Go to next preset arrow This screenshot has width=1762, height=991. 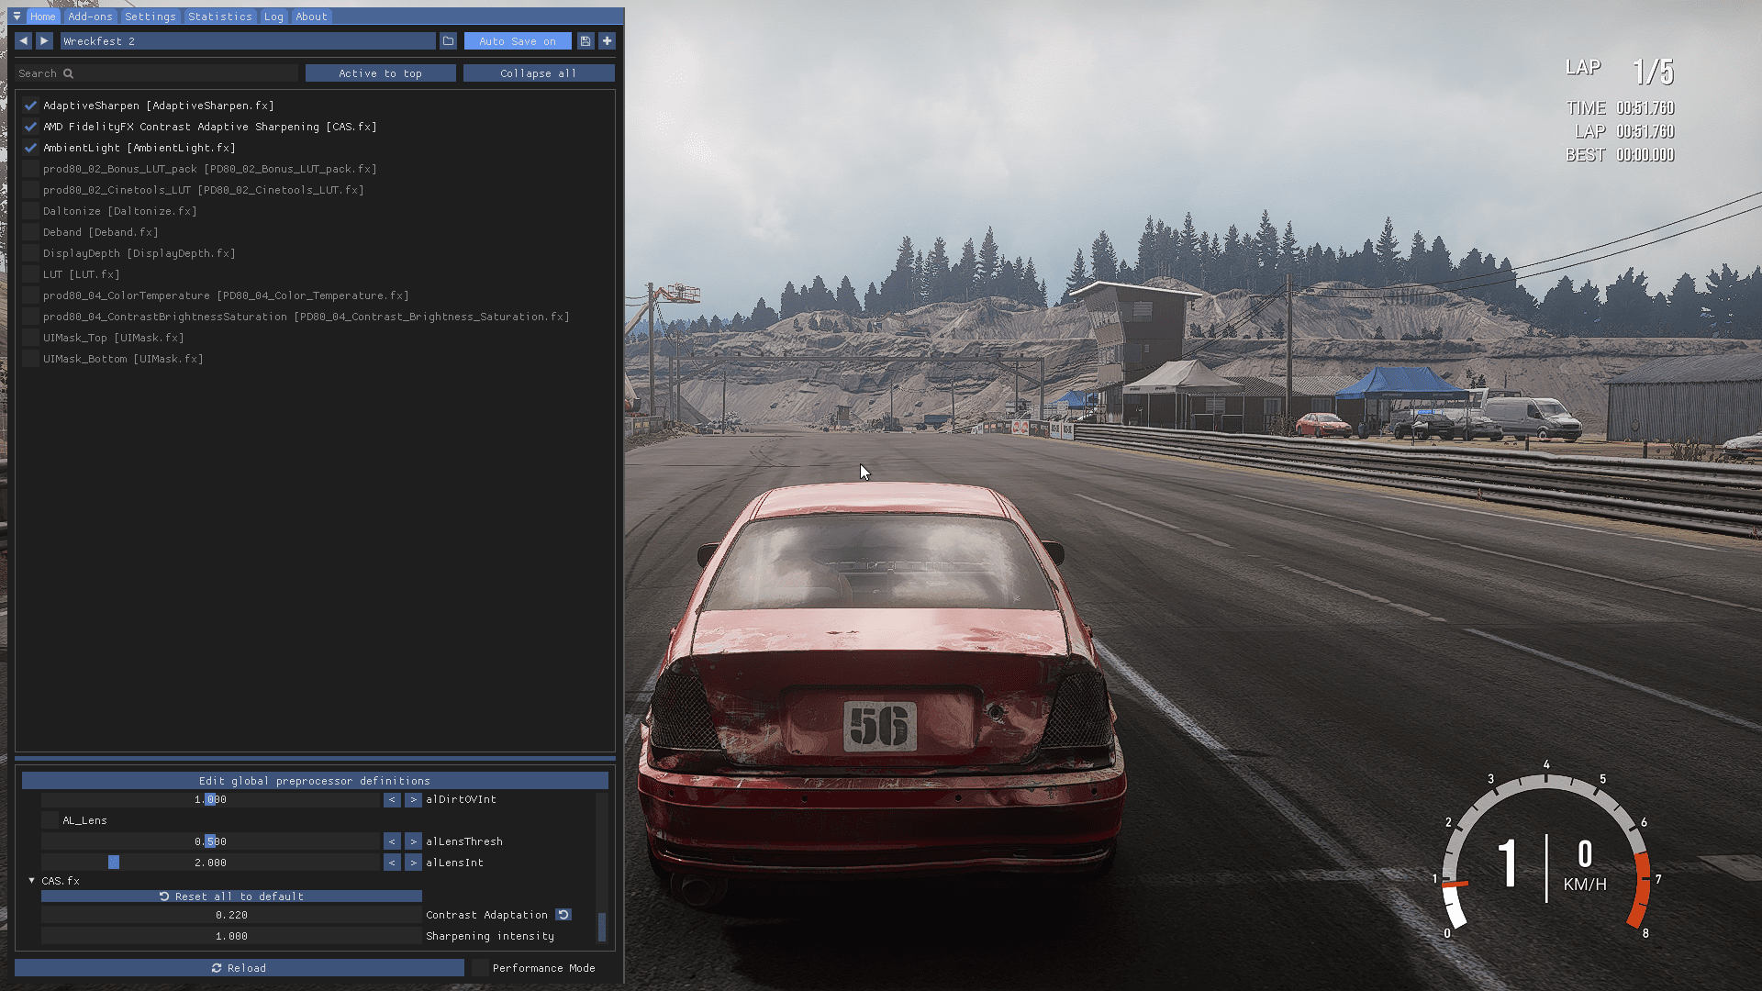tap(44, 41)
